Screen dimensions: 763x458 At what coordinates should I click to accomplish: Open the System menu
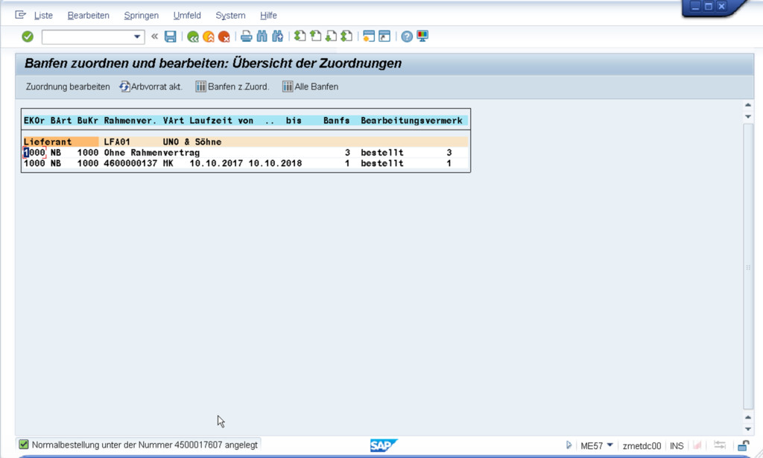coord(230,16)
